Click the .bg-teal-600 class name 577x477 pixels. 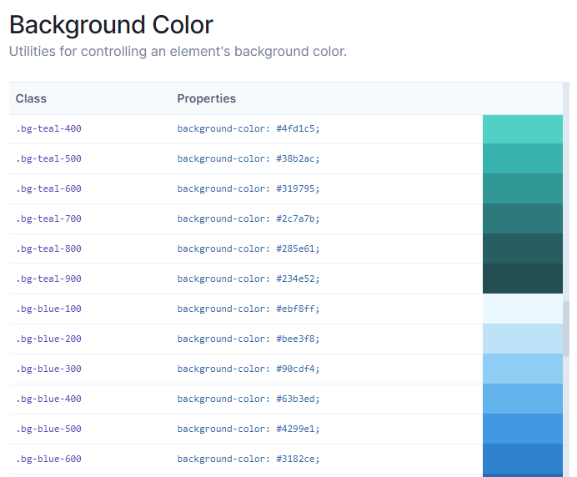point(48,188)
